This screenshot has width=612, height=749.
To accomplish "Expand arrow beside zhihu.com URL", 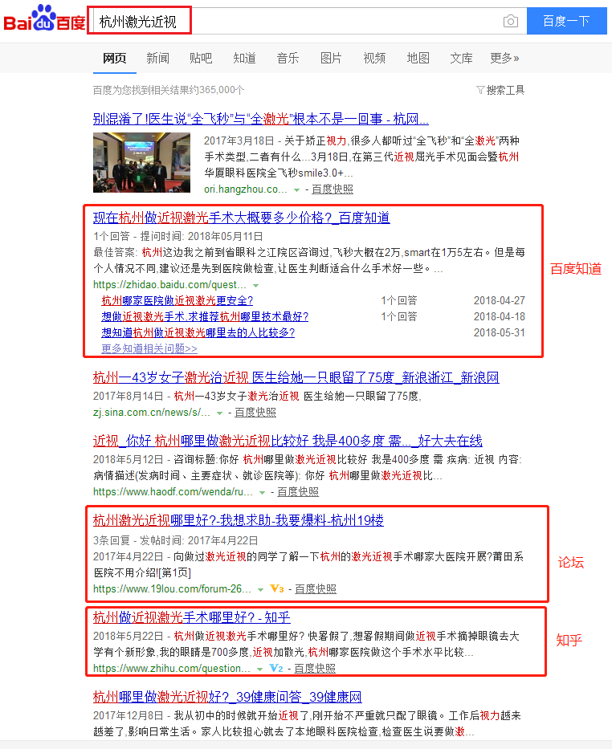I will tap(259, 669).
